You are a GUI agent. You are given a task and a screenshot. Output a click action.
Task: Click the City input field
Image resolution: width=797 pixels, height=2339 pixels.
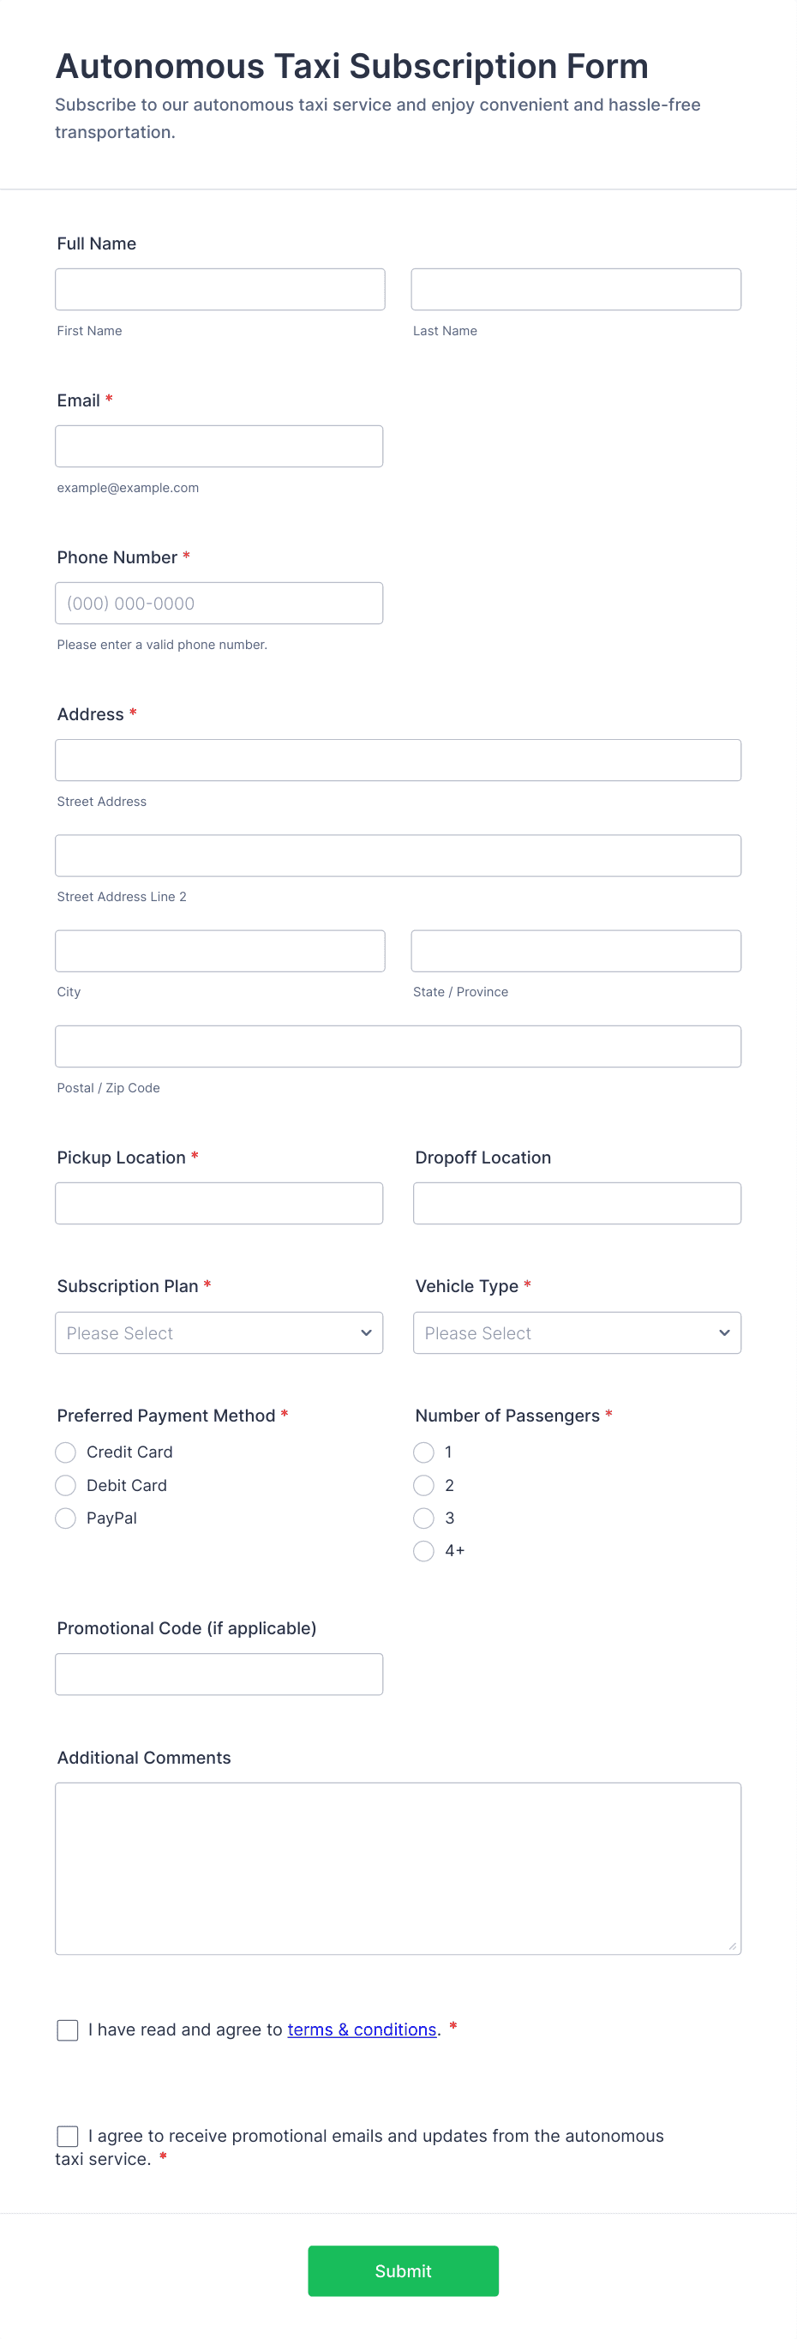219,950
